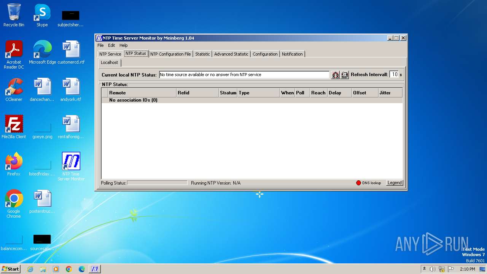Click the Current local NTP Status field

tap(244, 75)
